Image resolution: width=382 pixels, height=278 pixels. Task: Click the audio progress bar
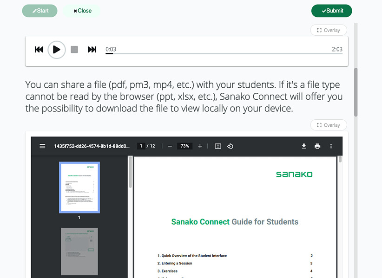[x=224, y=53]
